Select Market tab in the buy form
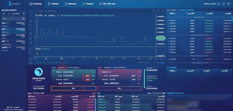This screenshot has width=233, height=111. point(62,68)
